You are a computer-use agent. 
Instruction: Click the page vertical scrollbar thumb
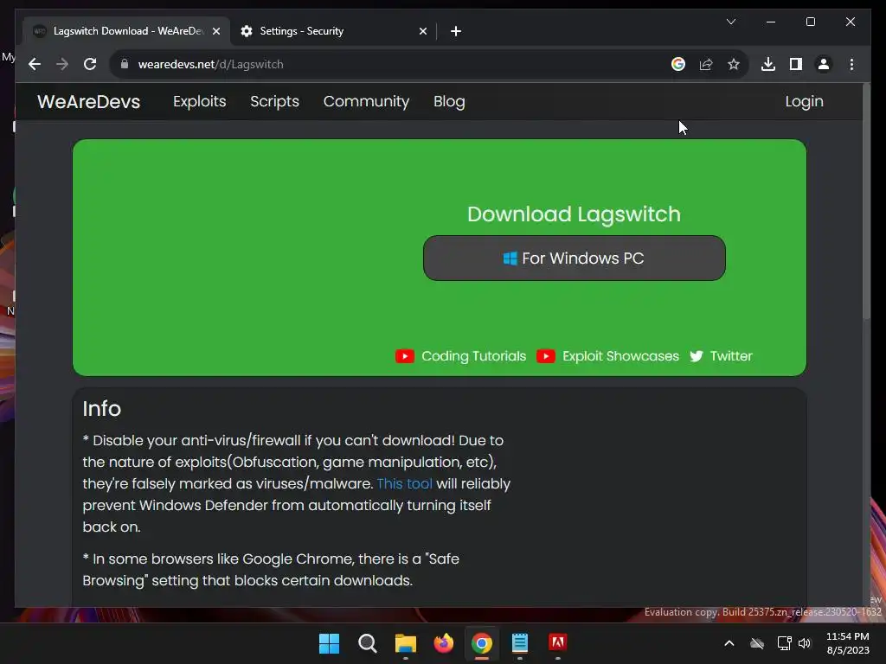tap(866, 201)
